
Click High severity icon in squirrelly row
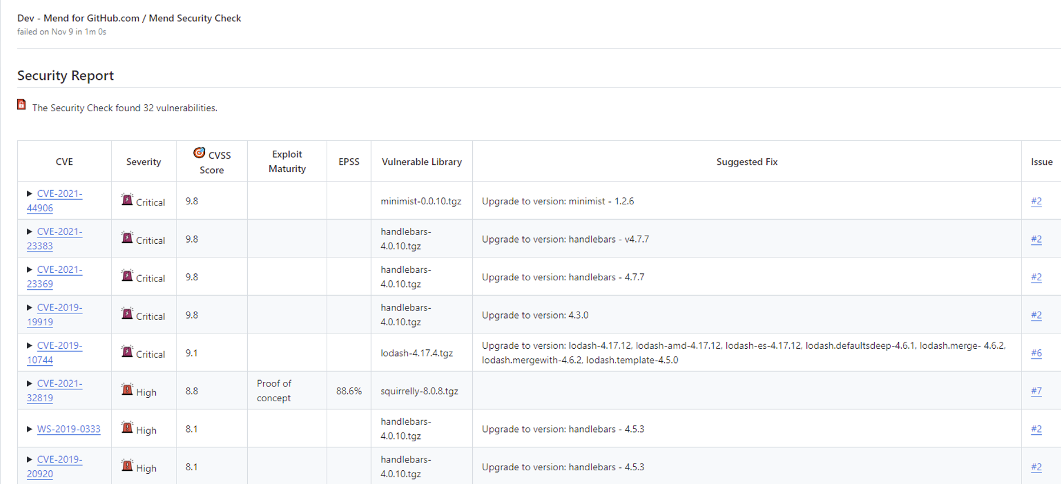tap(127, 390)
